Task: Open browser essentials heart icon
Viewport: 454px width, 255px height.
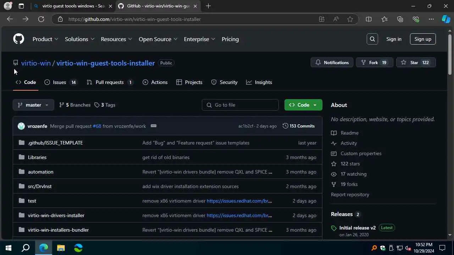Action: coord(416,19)
